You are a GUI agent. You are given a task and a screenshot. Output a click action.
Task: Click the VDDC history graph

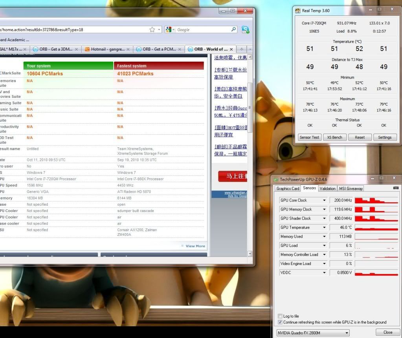376,273
